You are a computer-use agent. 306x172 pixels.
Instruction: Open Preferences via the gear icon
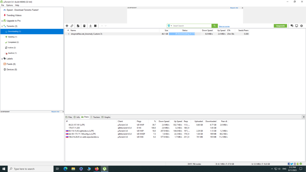click(301, 26)
